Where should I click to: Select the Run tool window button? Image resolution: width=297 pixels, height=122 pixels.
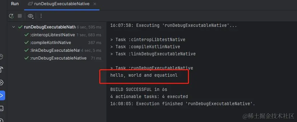click(x=2, y=95)
